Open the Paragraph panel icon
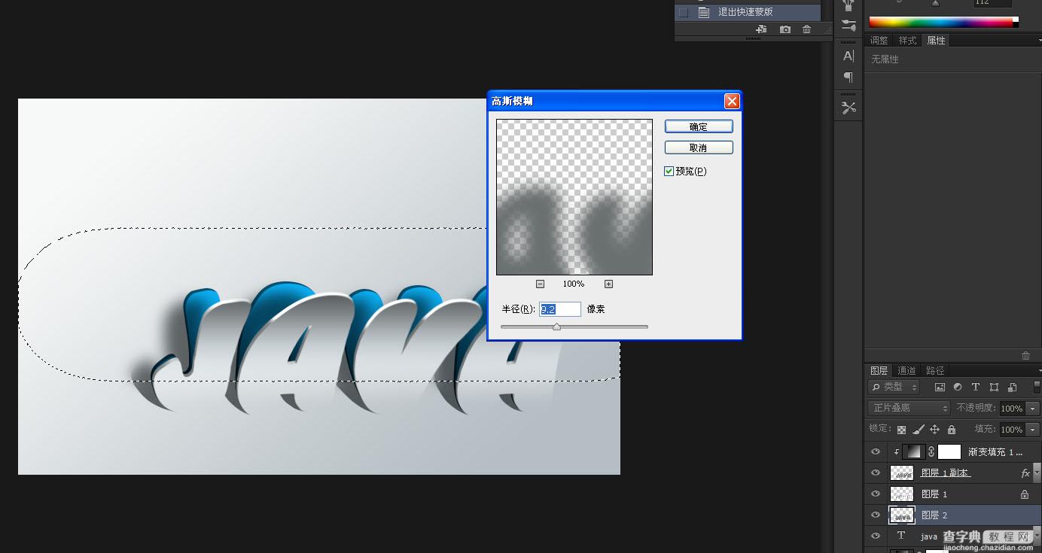The height and width of the screenshot is (553, 1042). tap(849, 77)
